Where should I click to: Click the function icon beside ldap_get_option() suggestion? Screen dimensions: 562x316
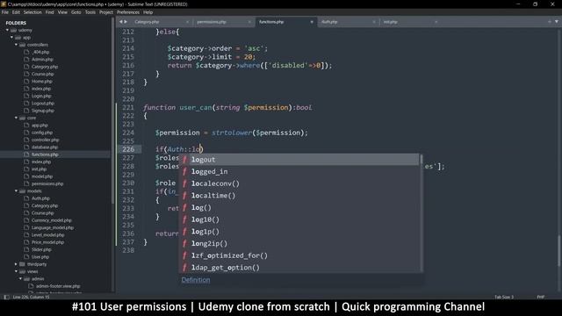coord(184,268)
